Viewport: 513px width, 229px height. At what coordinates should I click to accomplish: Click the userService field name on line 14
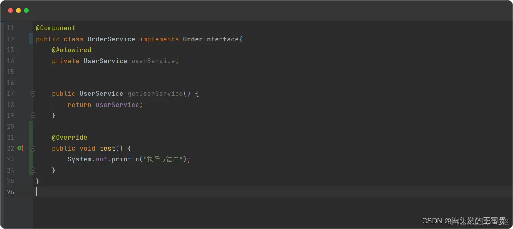point(153,61)
